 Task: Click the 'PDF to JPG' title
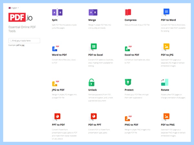point(167,55)
